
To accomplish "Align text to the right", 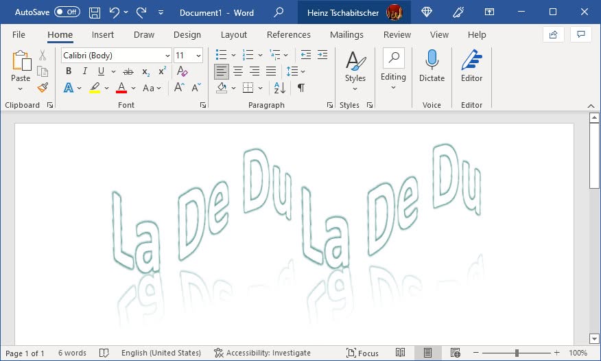I will click(x=255, y=71).
